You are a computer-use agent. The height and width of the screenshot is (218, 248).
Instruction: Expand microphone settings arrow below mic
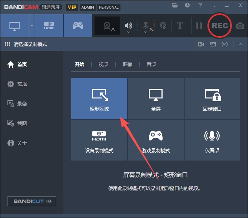[x=146, y=32]
